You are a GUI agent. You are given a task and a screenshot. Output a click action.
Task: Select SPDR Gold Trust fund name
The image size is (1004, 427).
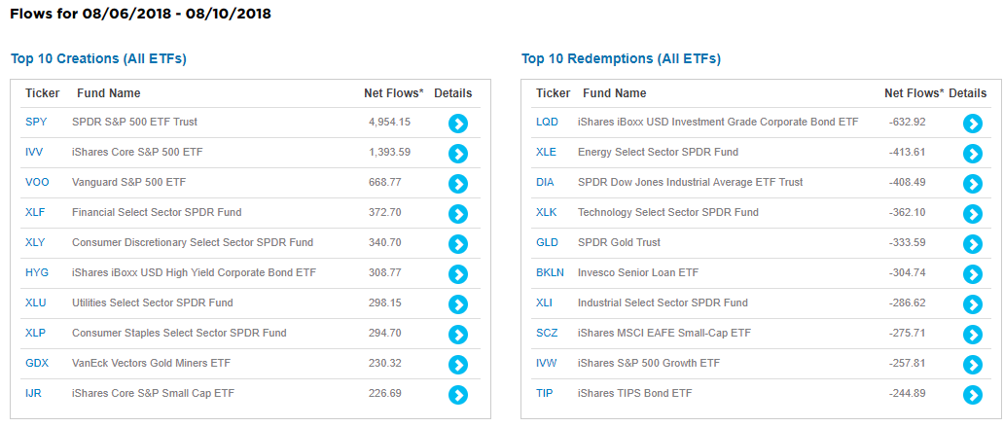tap(619, 242)
